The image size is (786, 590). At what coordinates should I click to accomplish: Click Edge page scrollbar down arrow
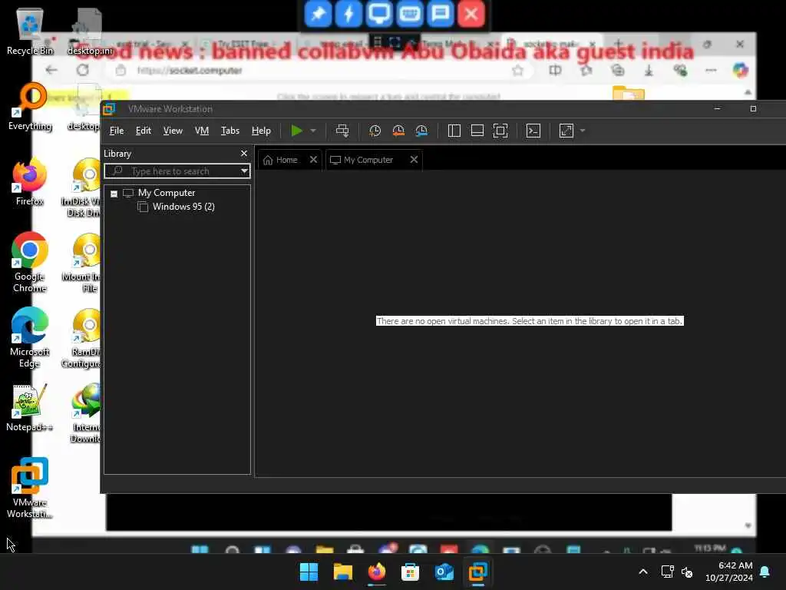click(x=748, y=525)
